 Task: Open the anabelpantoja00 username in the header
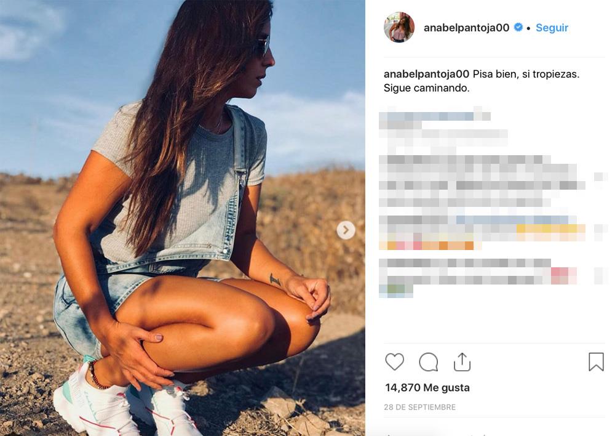click(x=466, y=28)
